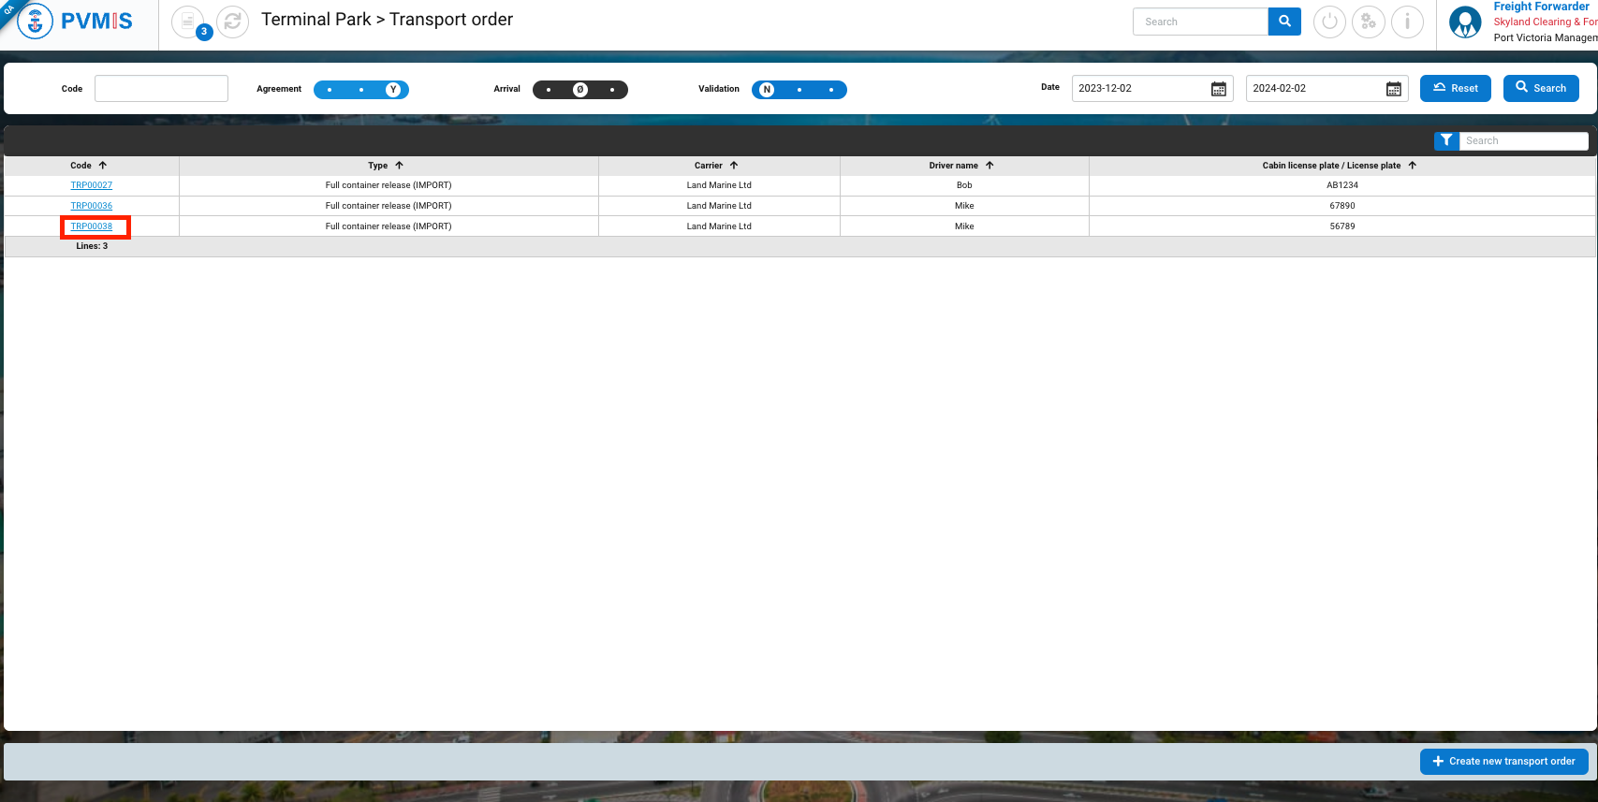Click the user profile avatar
Screen dimensions: 1598x802
tap(1465, 22)
